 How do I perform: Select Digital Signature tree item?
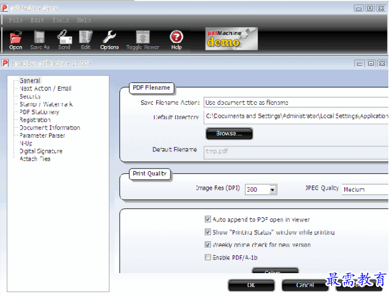pos(41,151)
